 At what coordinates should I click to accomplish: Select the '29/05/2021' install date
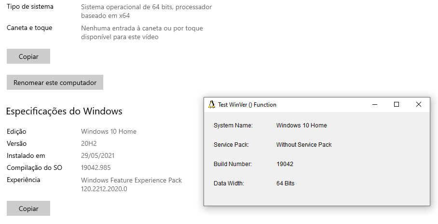(x=98, y=155)
